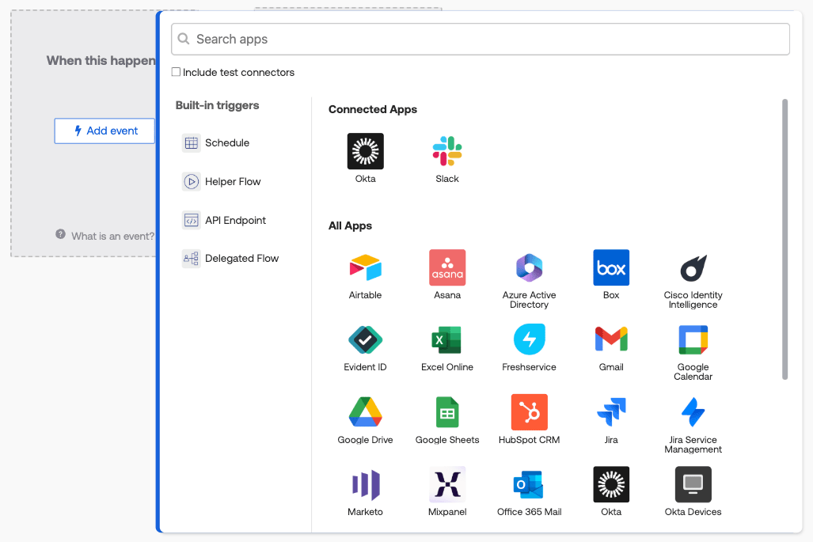
Task: Open the Jira Service Management app
Action: click(693, 412)
